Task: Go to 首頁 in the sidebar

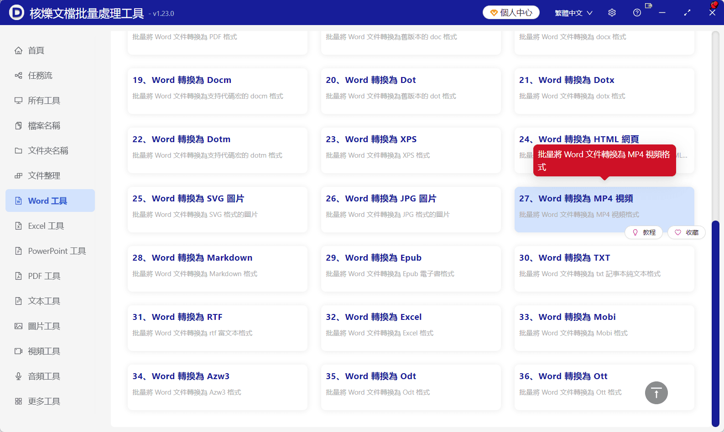Action: 50,51
